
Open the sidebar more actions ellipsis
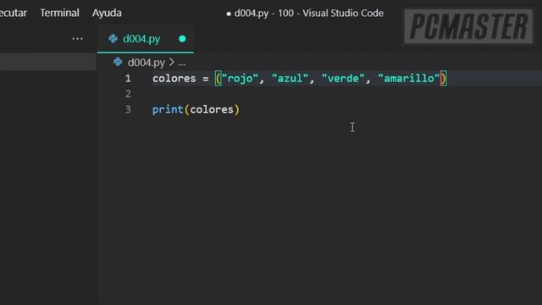pyautogui.click(x=77, y=38)
